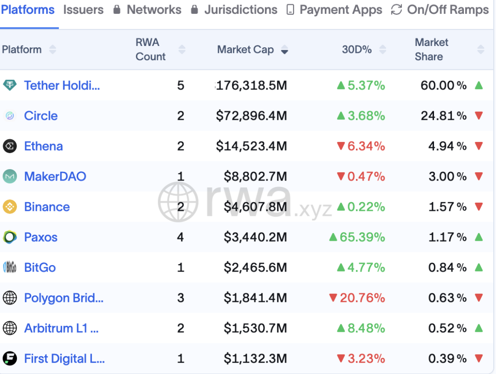
Task: Sort by Market Share column arrows
Action: pyautogui.click(x=480, y=50)
